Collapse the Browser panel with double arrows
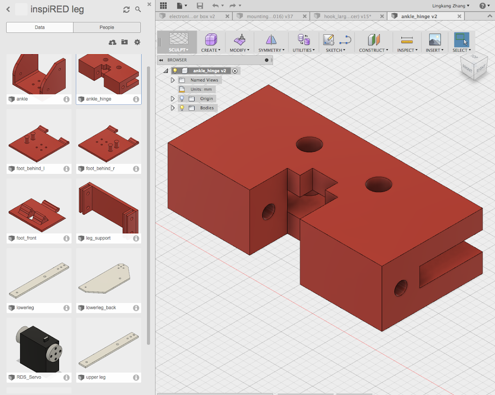This screenshot has width=495, height=395. [x=161, y=60]
